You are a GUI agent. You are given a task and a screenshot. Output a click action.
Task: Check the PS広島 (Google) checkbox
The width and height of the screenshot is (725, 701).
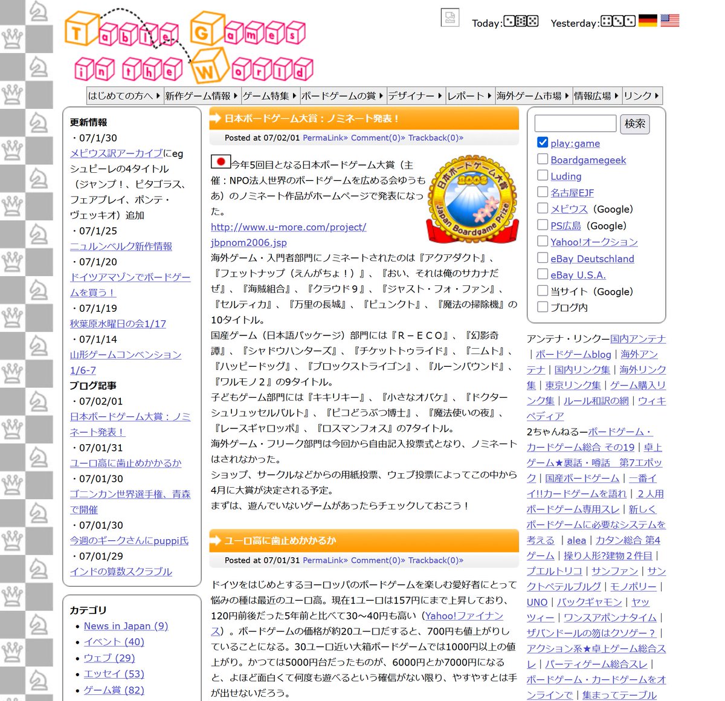tap(543, 225)
